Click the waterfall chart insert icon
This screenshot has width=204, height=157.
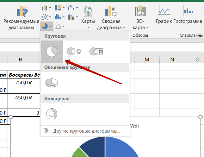(71, 8)
